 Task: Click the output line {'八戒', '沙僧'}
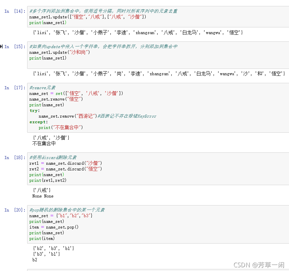pyautogui.click(x=51, y=138)
